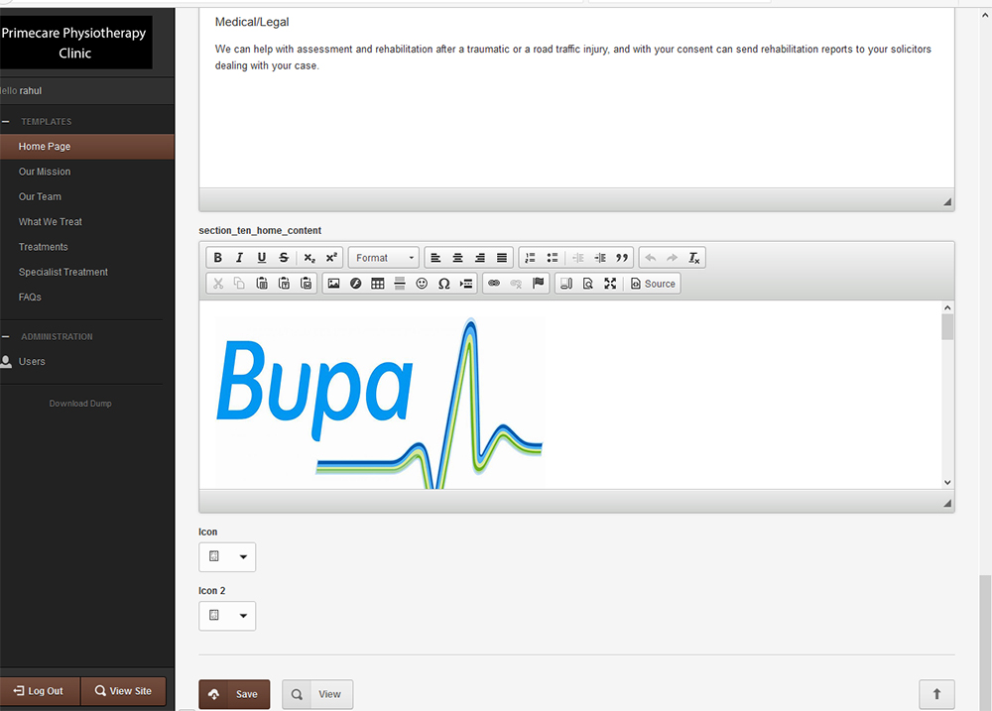
Task: Toggle Subscript formatting
Action: click(x=309, y=258)
